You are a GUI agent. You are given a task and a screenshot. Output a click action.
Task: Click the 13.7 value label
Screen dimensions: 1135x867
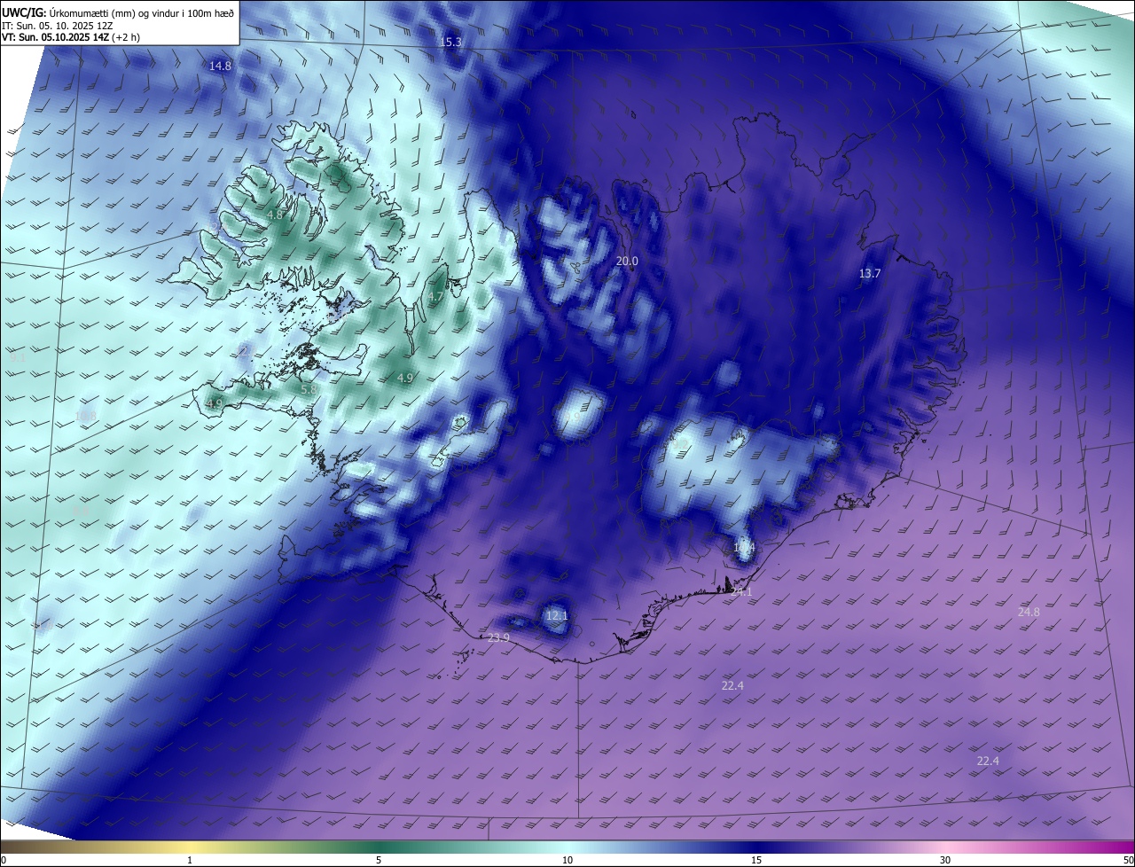point(870,273)
